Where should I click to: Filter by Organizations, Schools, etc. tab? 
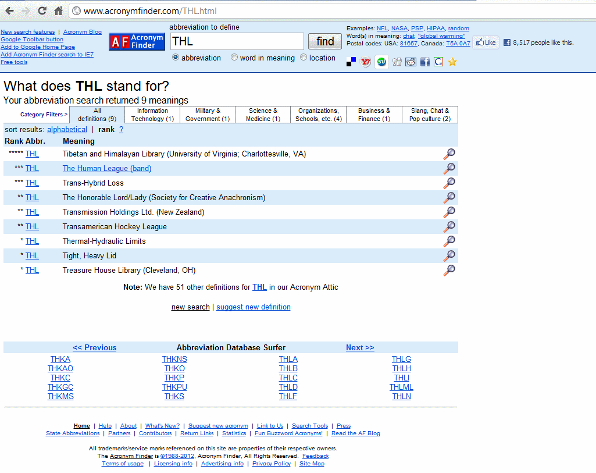pos(318,115)
